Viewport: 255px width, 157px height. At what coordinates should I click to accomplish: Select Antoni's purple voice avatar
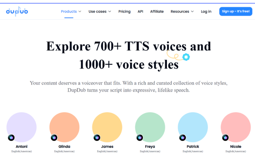21,127
